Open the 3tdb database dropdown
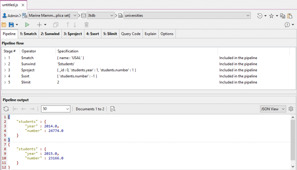297x170 pixels. [x=100, y=15]
